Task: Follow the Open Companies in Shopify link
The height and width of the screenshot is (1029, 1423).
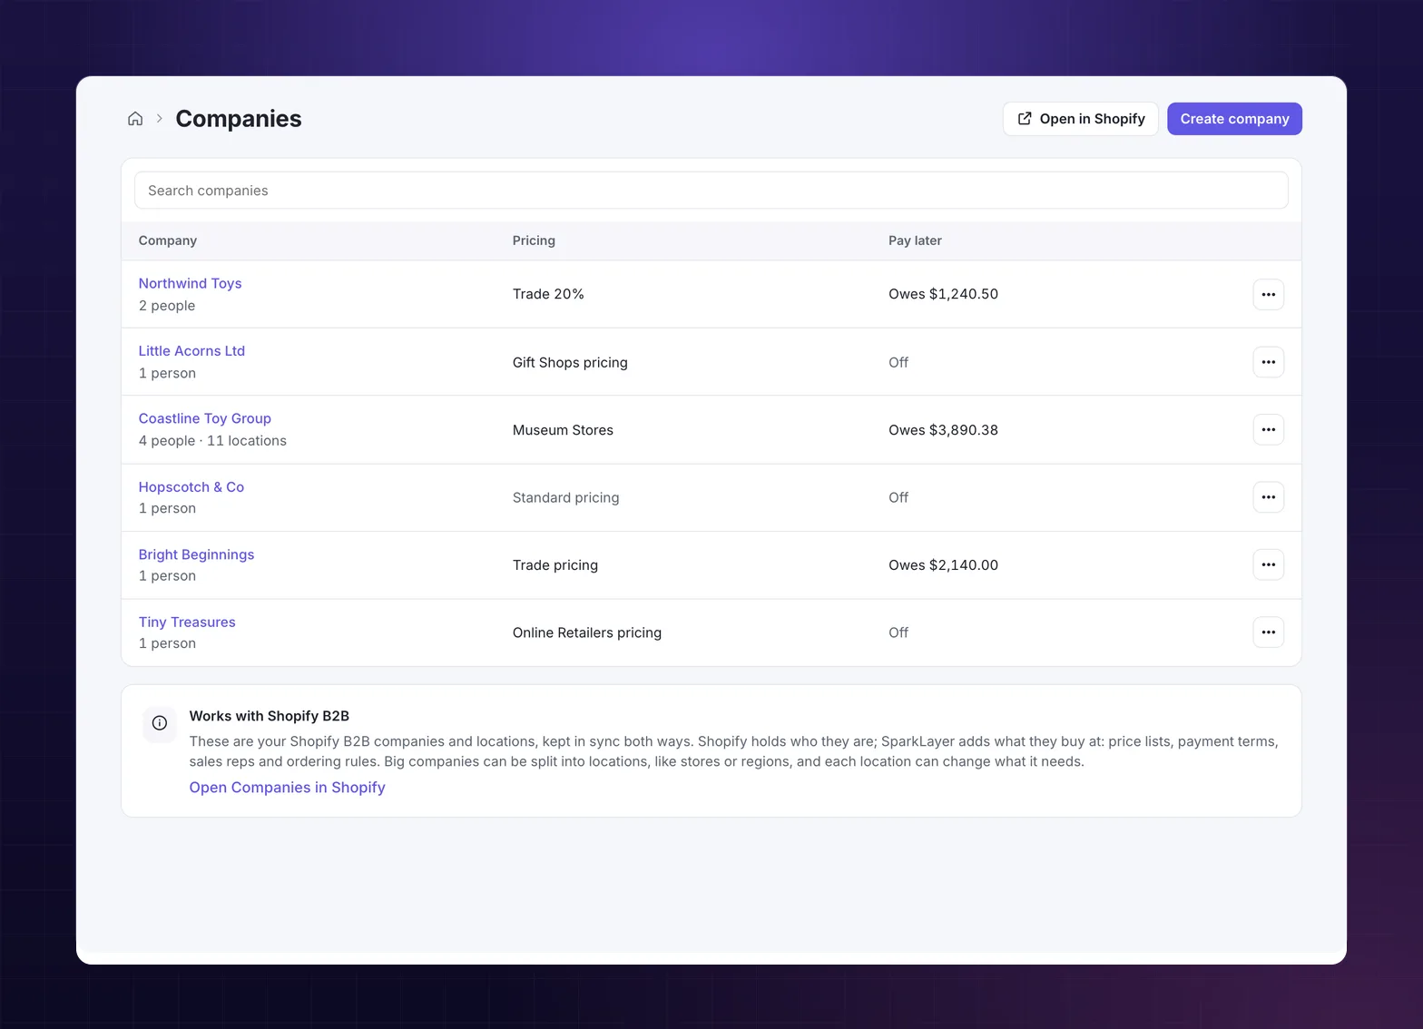Action: [x=287, y=788]
